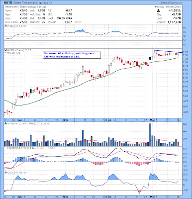The image size is (192, 199).
Task: Click the VWAP value 7.657
Action: 68,22
